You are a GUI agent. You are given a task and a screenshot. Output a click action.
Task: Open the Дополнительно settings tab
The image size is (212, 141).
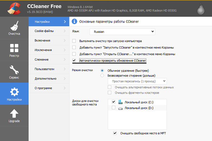click(49, 79)
